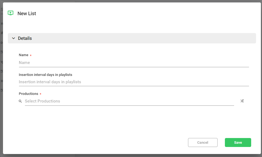Open the Select Productions search field
Viewport: 262px width, 157px height.
(129, 101)
